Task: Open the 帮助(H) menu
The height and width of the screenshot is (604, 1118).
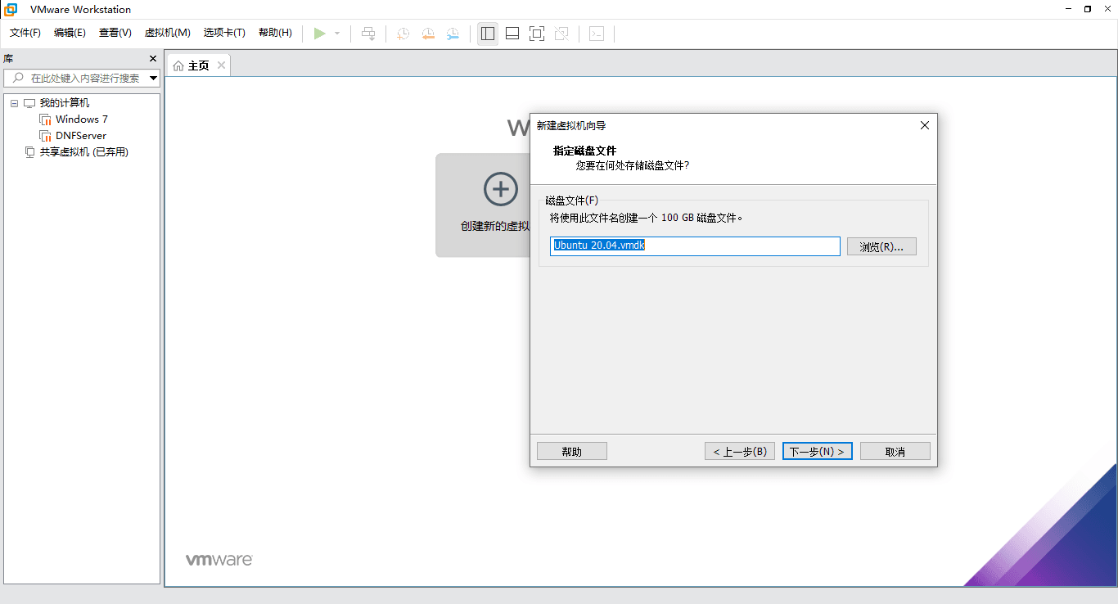Action: pyautogui.click(x=275, y=33)
